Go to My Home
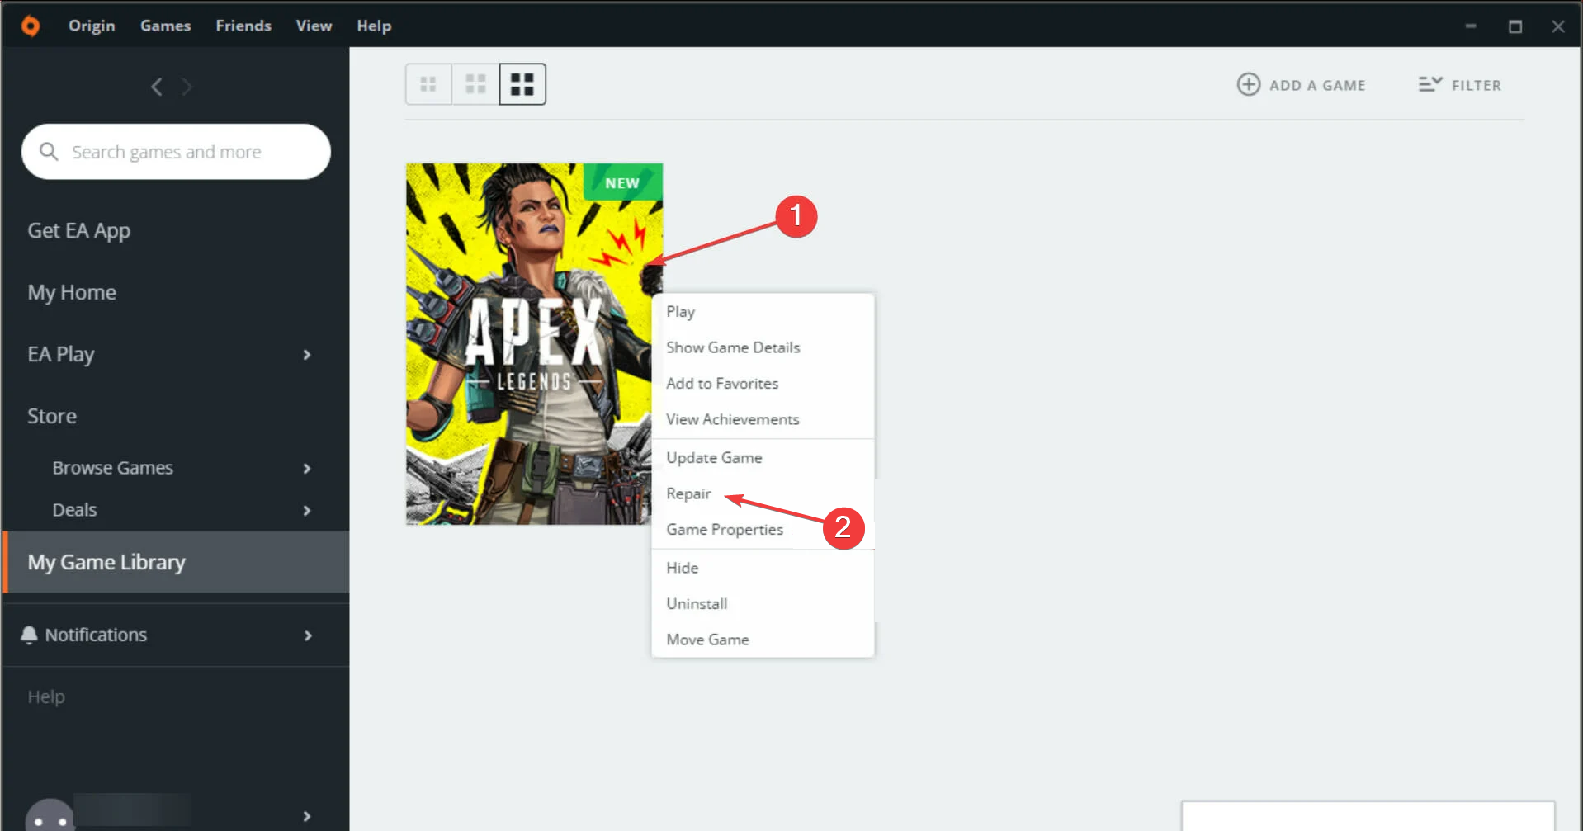Viewport: 1583px width, 831px height. click(72, 292)
